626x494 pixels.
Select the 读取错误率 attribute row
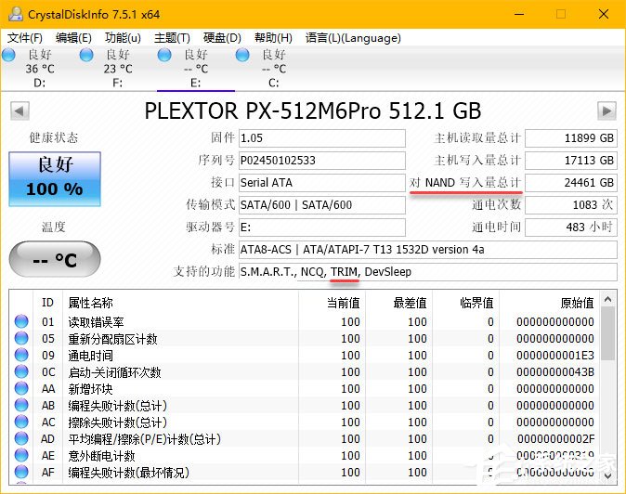[305, 321]
